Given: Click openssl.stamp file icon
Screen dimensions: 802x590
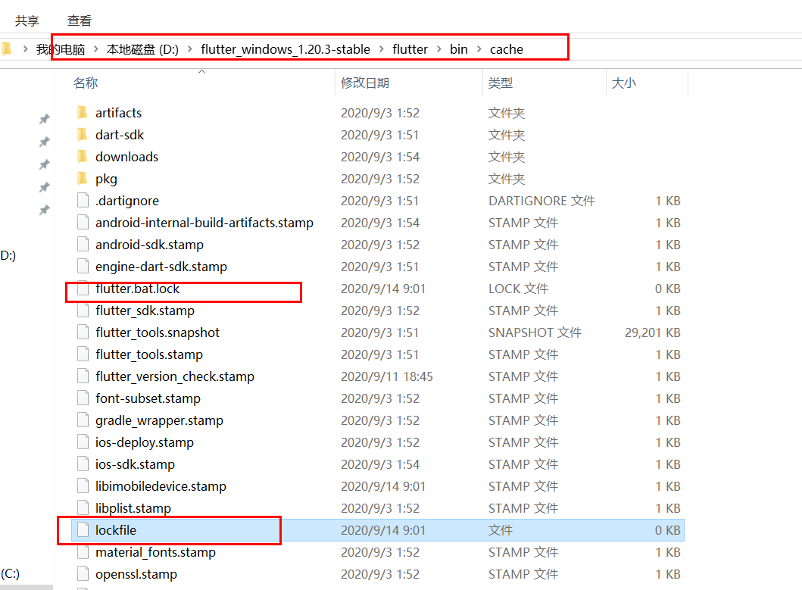Looking at the screenshot, I should [83, 574].
